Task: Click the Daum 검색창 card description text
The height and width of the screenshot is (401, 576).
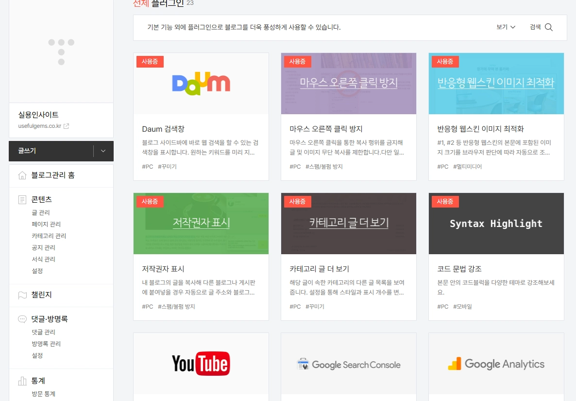Action: (x=200, y=147)
